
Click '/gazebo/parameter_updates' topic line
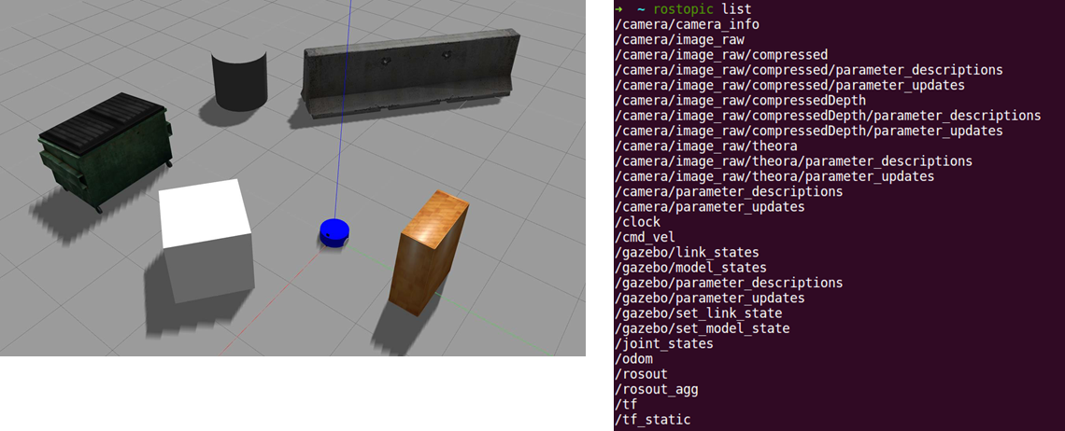click(x=710, y=298)
